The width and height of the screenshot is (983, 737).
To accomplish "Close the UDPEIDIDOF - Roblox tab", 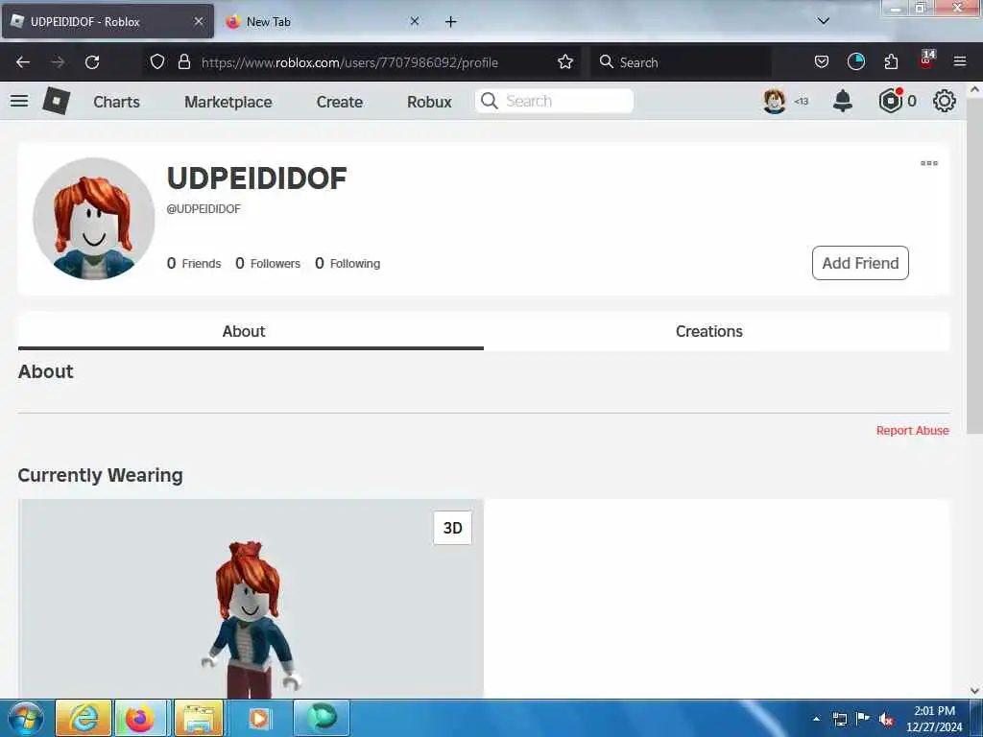I will (x=199, y=21).
